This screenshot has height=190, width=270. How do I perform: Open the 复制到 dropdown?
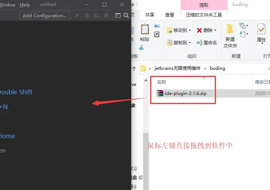tap(179, 42)
